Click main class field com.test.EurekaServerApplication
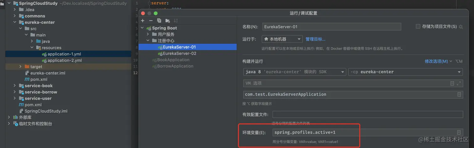Viewport: 474px width, 148px height. [x=353, y=94]
